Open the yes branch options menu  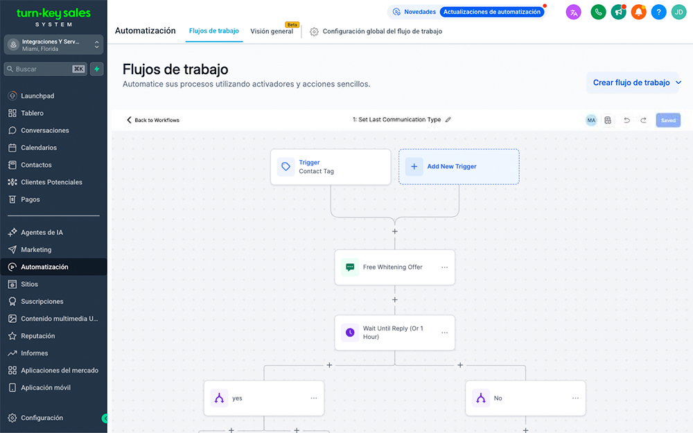point(314,398)
